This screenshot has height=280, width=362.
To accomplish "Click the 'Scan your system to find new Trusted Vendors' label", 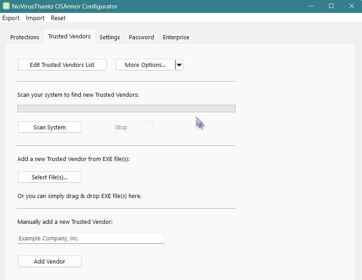I will (78, 95).
